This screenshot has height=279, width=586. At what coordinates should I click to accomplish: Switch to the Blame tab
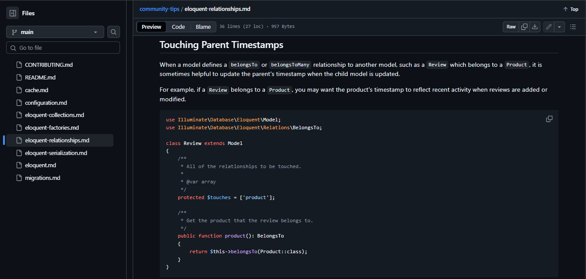pos(203,27)
